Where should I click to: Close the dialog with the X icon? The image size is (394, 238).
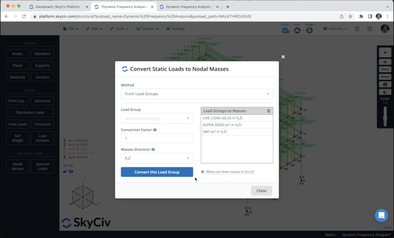283,57
